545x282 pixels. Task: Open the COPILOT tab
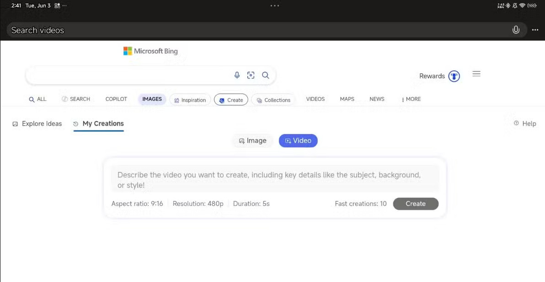tap(116, 99)
